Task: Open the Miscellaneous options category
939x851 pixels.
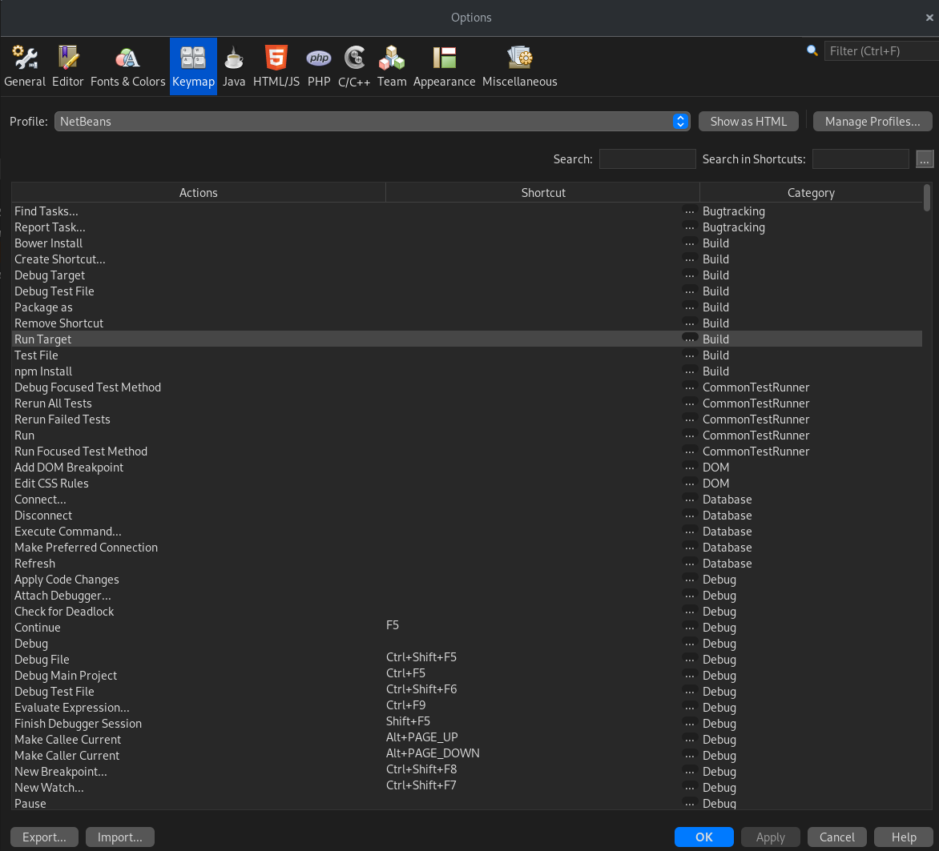Action: [520, 66]
